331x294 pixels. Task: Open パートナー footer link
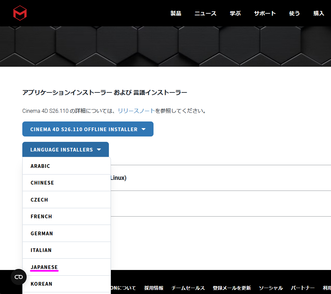(x=303, y=288)
